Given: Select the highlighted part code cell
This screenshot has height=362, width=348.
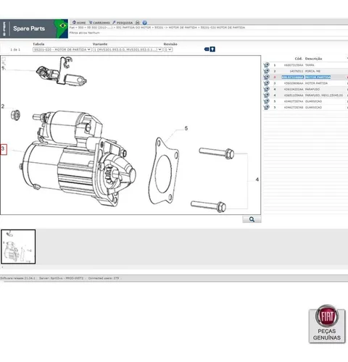Looking at the screenshot, I should [x=292, y=77].
